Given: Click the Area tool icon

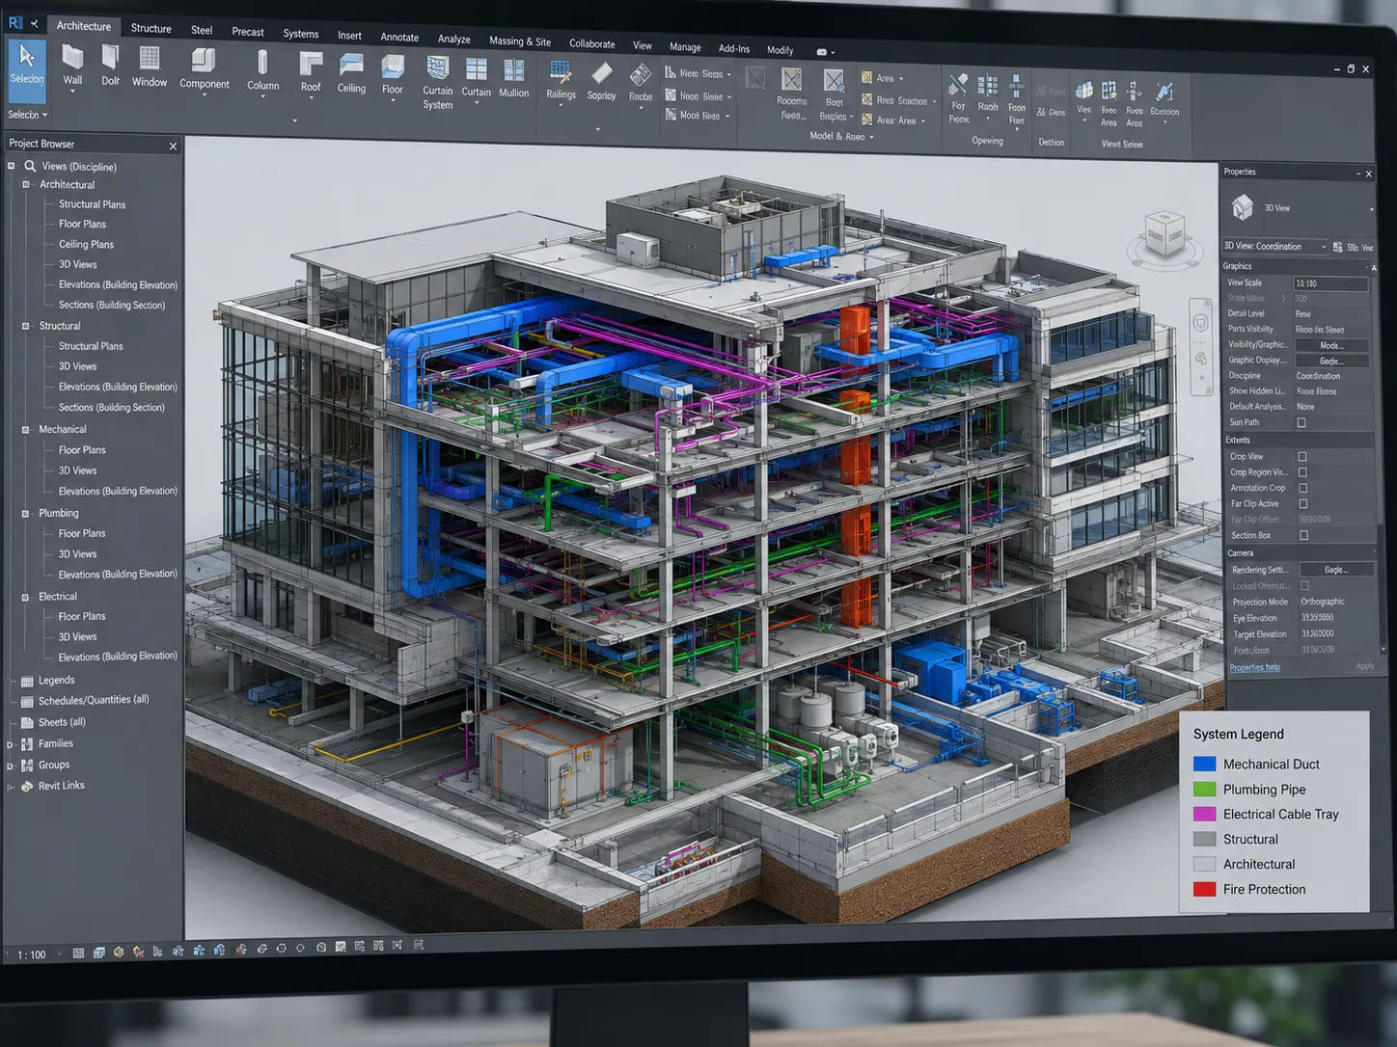Looking at the screenshot, I should [867, 78].
